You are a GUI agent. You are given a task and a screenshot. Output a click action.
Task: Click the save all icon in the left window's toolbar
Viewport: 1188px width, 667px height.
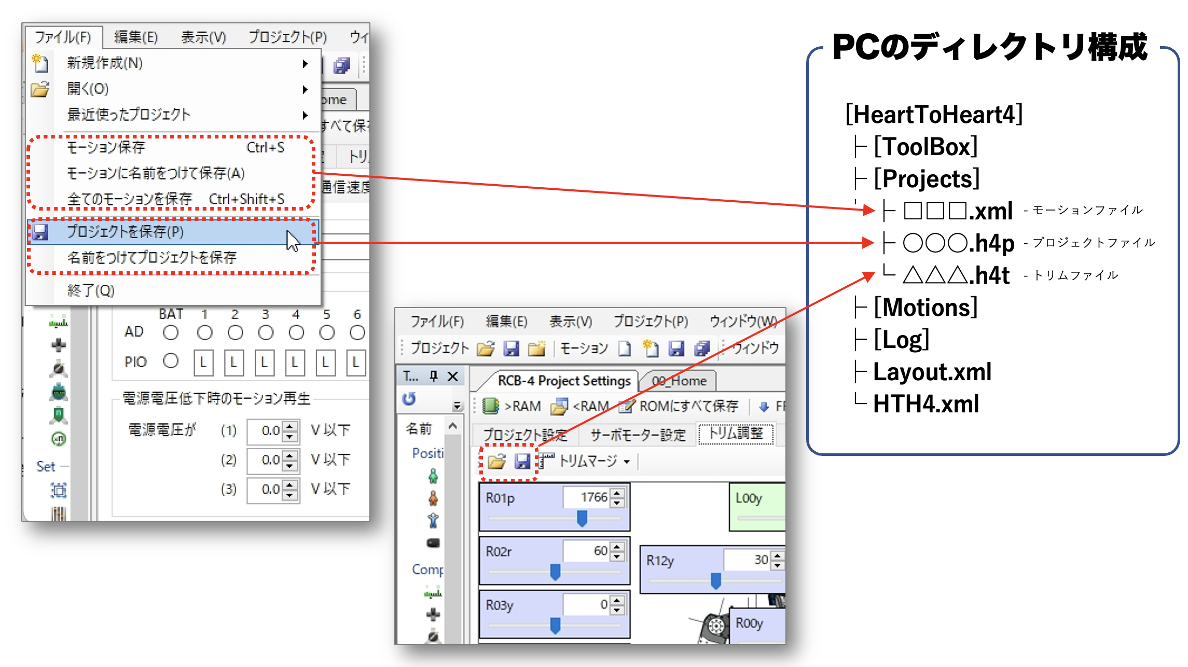(x=341, y=65)
